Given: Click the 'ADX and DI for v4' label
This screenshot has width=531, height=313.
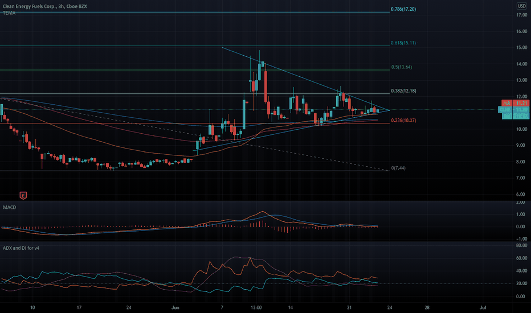Looking at the screenshot, I should pos(21,248).
